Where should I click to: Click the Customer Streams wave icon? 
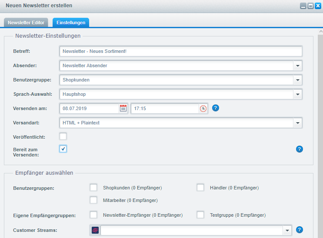pyautogui.click(x=95, y=230)
